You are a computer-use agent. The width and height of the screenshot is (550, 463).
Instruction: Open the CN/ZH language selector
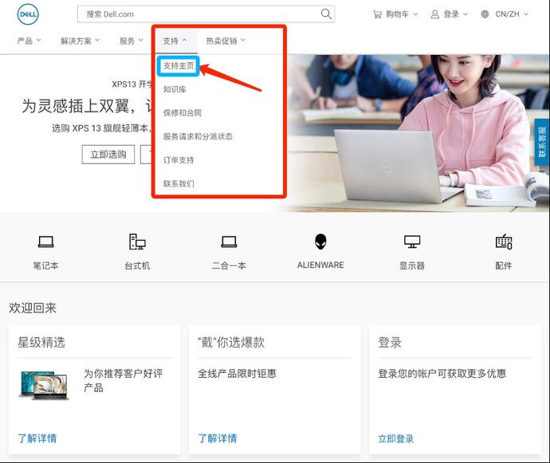[512, 14]
